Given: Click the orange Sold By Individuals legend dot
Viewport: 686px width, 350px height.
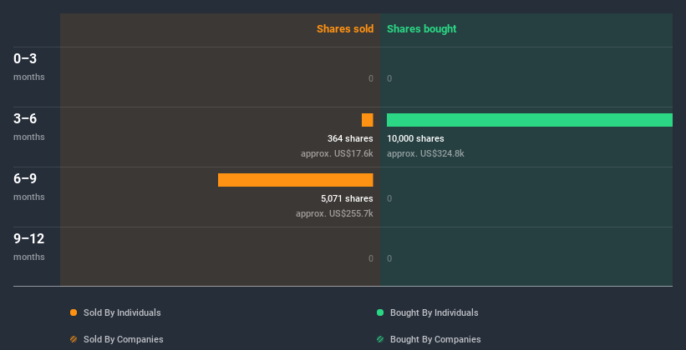Looking at the screenshot, I should click(x=74, y=312).
